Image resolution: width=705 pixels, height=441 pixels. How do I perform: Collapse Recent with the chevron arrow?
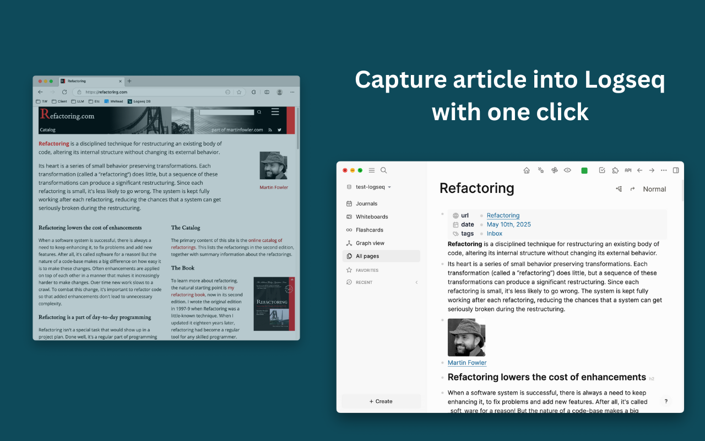point(416,282)
